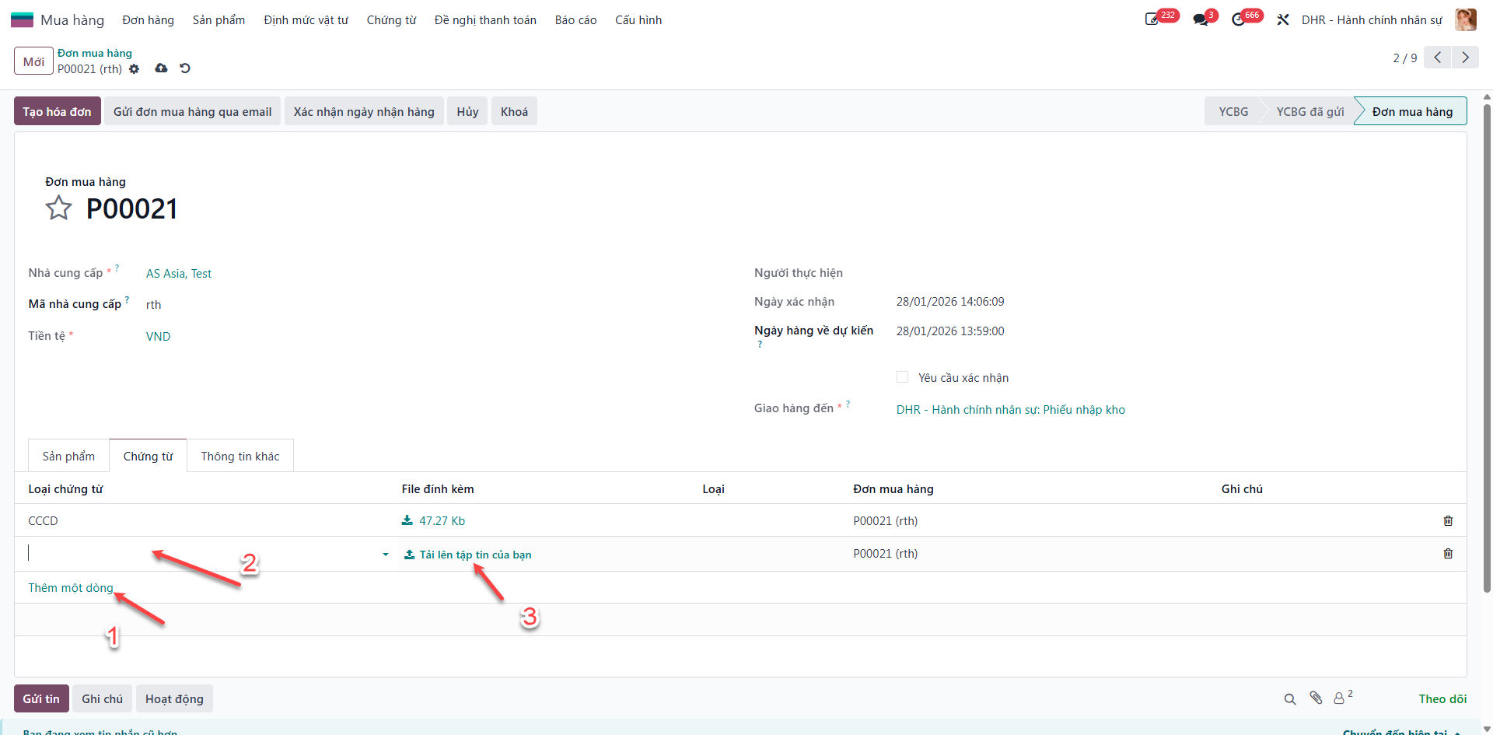The width and height of the screenshot is (1493, 735).
Task: Focus the empty Loại chứng từ input field
Action: point(202,554)
